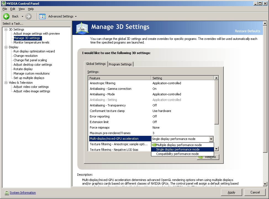Screen dimensions: 269x199
Task: Click the System Information icon
Action: 7,193
